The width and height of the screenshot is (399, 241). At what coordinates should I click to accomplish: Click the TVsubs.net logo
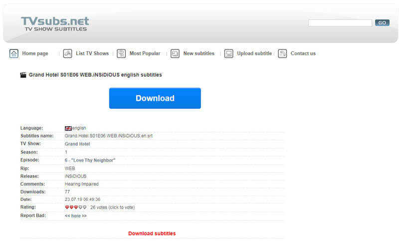point(55,23)
